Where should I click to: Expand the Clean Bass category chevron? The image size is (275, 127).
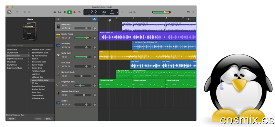[29, 62]
